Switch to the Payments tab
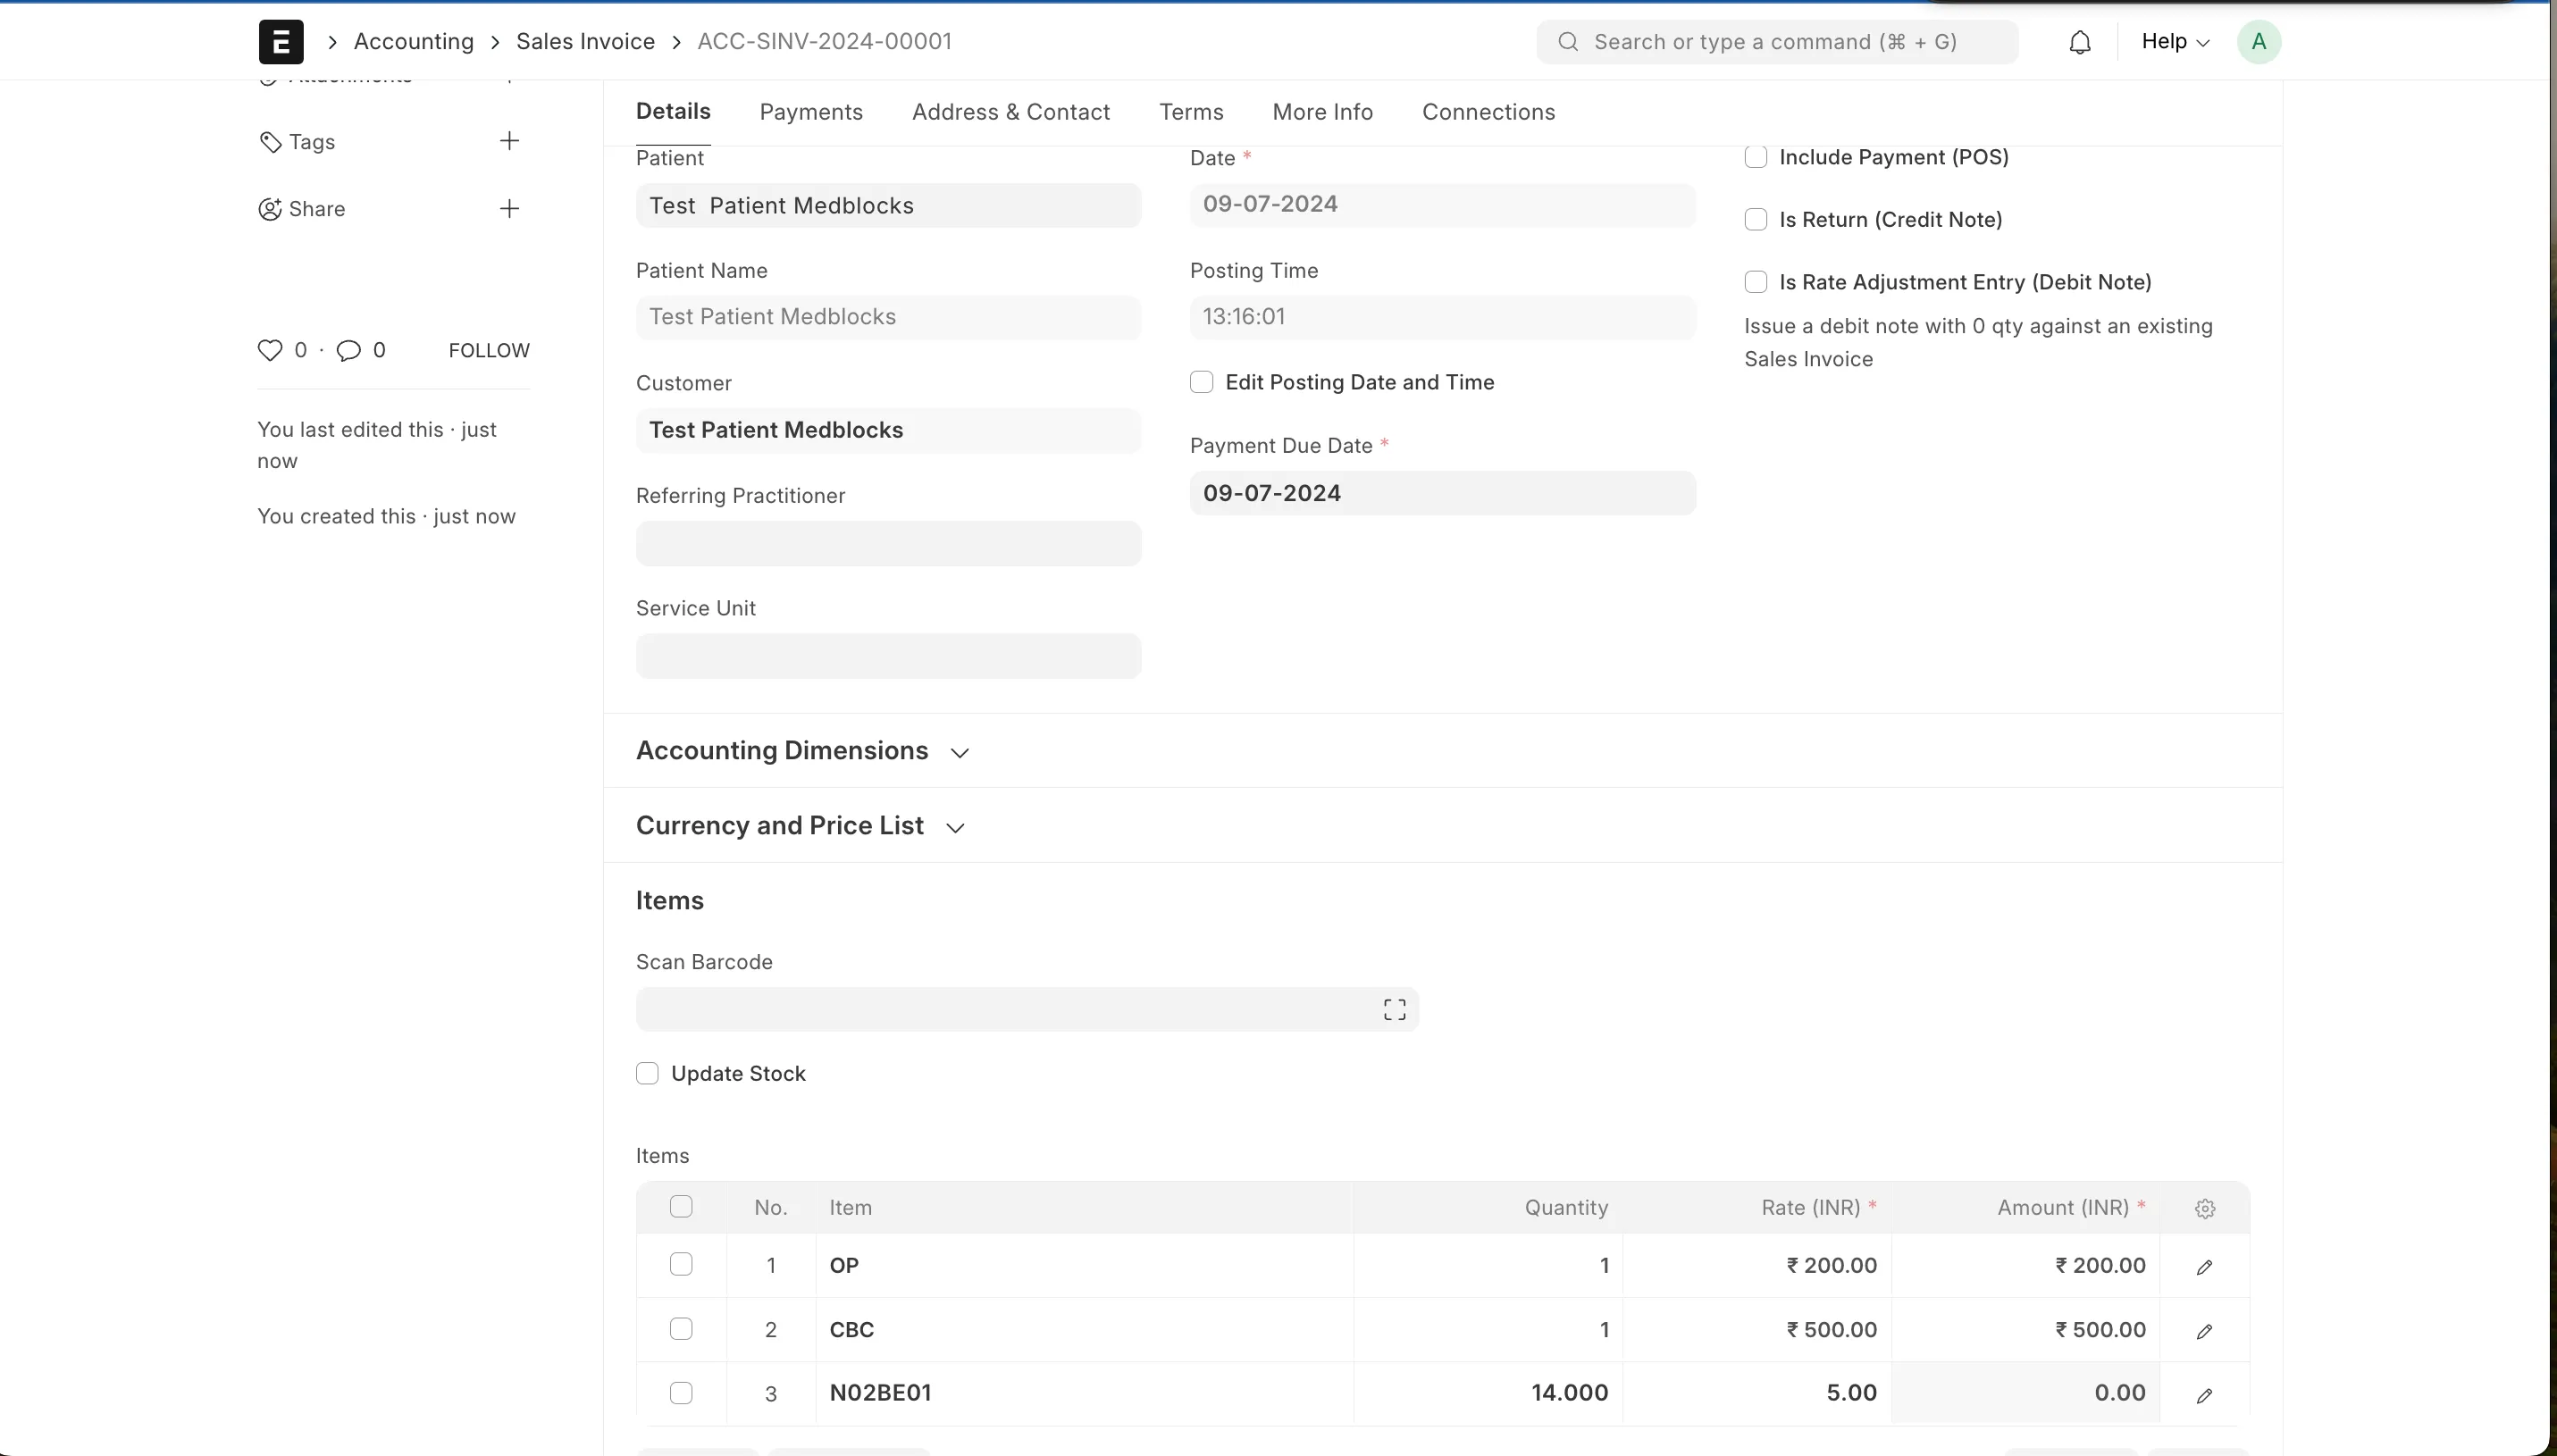Screen dimensions: 2557x1456 pos(810,112)
